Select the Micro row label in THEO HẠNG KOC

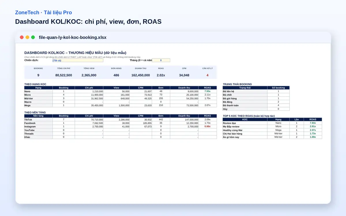tap(38, 95)
